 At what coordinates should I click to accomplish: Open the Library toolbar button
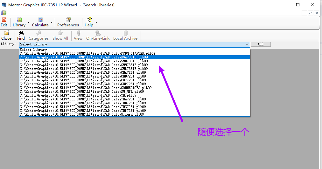tap(19, 22)
